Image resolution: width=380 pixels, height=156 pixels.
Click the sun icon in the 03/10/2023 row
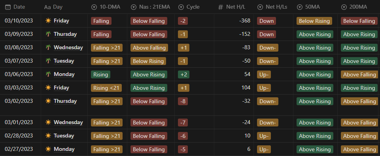(48, 21)
